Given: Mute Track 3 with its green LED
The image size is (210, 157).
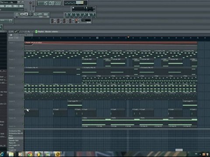Looking at the screenshot, I should (x=23, y=65).
